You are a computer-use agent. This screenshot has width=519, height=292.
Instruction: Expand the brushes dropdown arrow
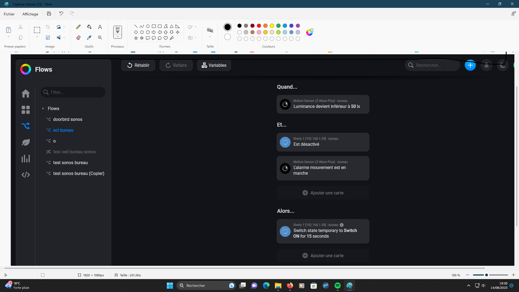(x=118, y=37)
